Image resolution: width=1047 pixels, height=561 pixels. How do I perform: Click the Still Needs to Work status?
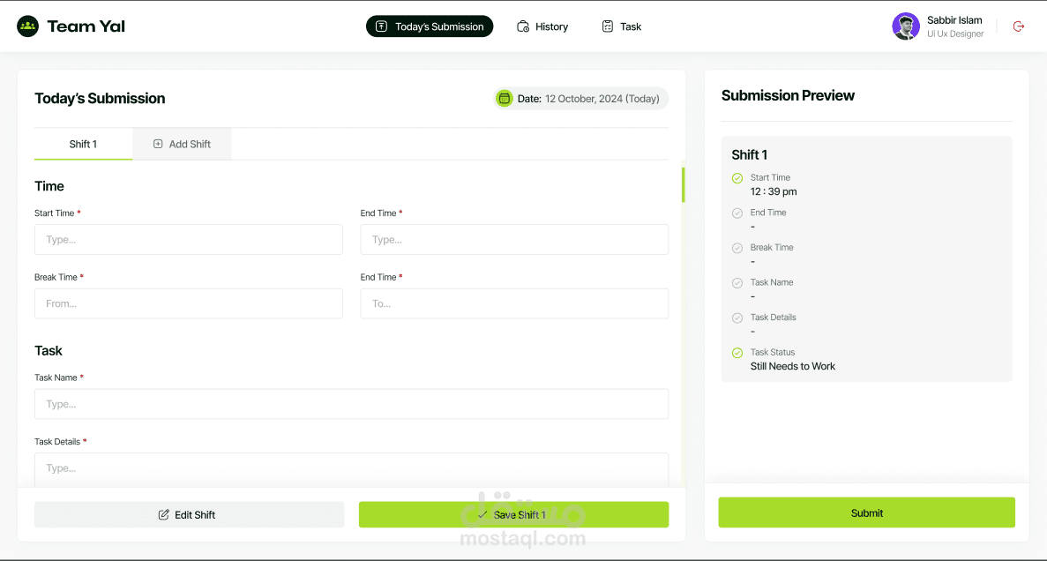coord(793,366)
